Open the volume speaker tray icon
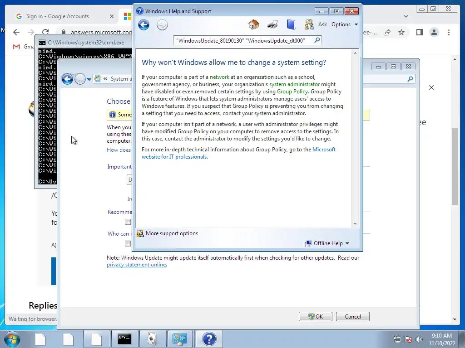 419,339
